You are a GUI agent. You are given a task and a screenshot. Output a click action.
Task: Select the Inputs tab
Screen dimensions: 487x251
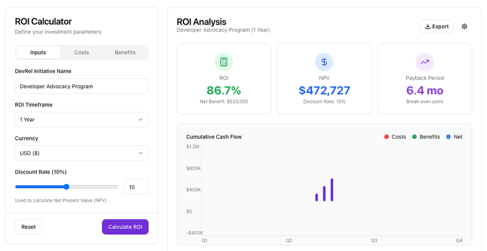tap(38, 52)
